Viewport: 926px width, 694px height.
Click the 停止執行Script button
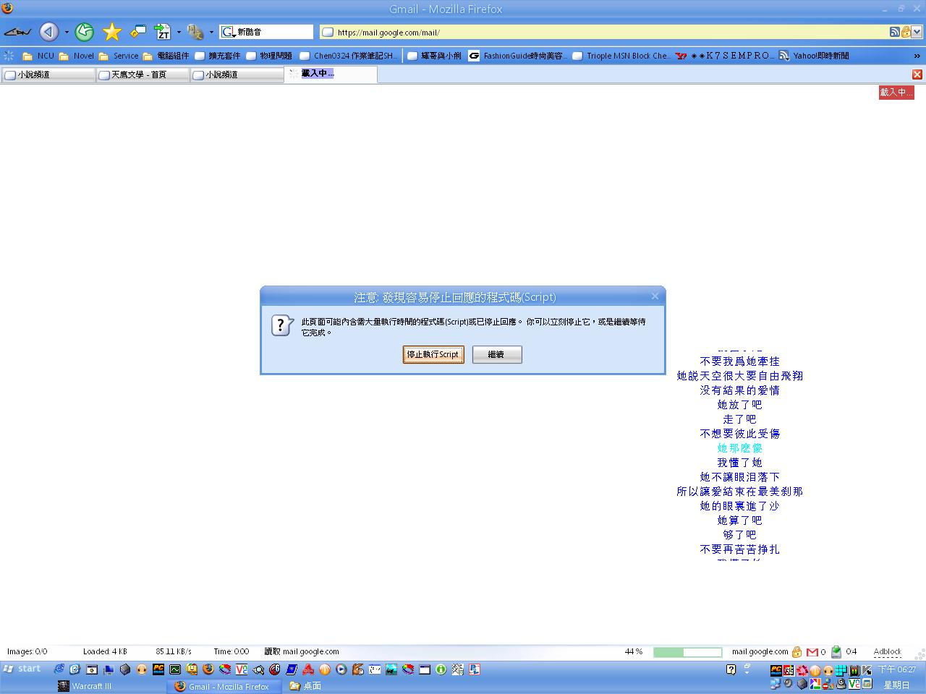coord(433,354)
